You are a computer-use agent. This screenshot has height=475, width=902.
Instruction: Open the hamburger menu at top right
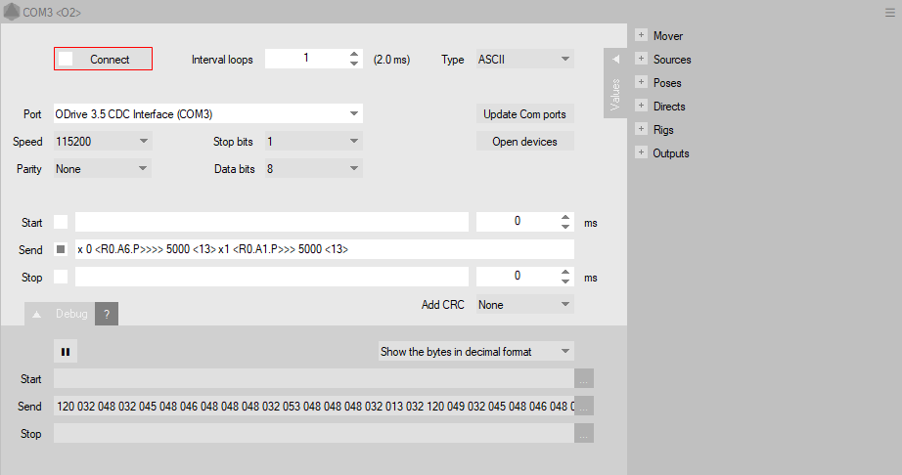[889, 13]
